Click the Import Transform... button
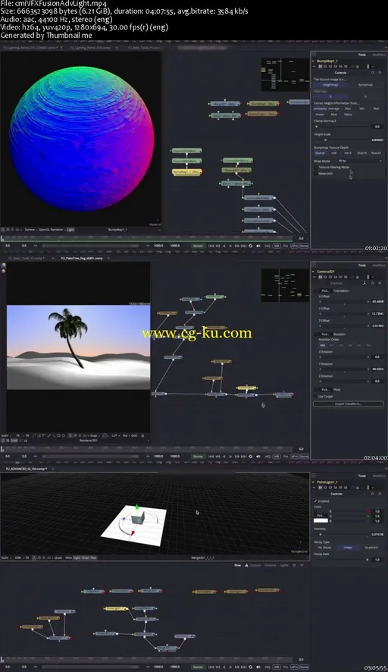The image size is (388, 672). 348,404
